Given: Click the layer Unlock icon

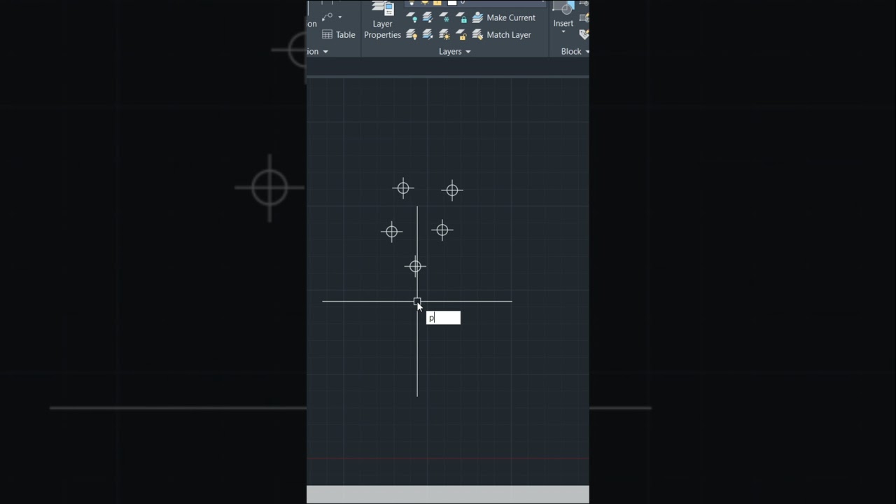Looking at the screenshot, I should [461, 34].
